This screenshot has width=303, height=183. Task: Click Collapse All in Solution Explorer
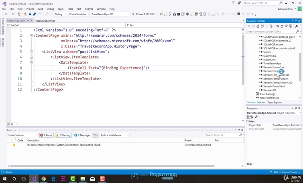[287, 26]
